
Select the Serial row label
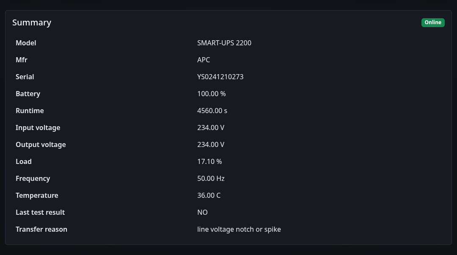25,77
